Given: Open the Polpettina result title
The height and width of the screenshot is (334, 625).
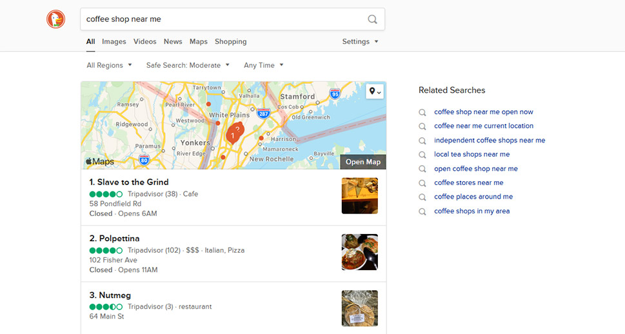Looking at the screenshot, I should click(x=114, y=239).
